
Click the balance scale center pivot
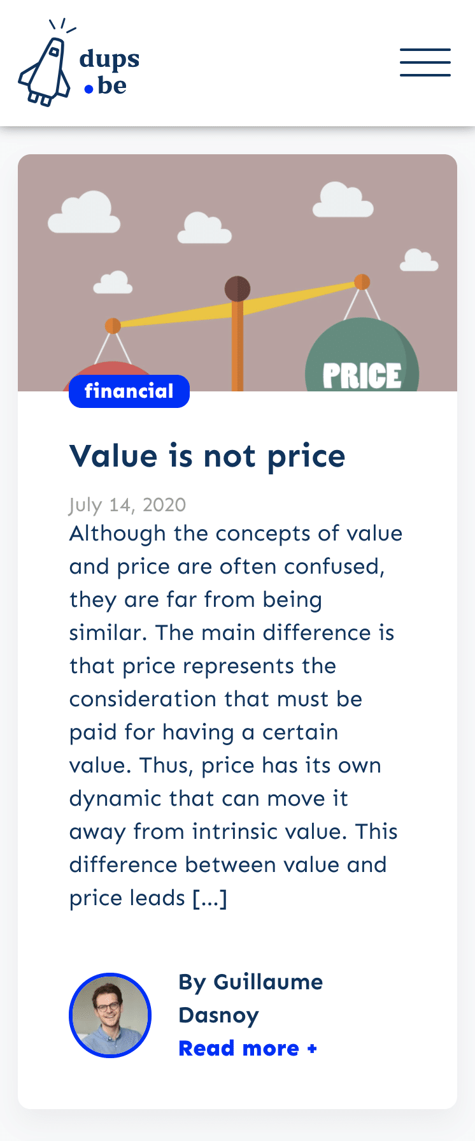click(237, 288)
